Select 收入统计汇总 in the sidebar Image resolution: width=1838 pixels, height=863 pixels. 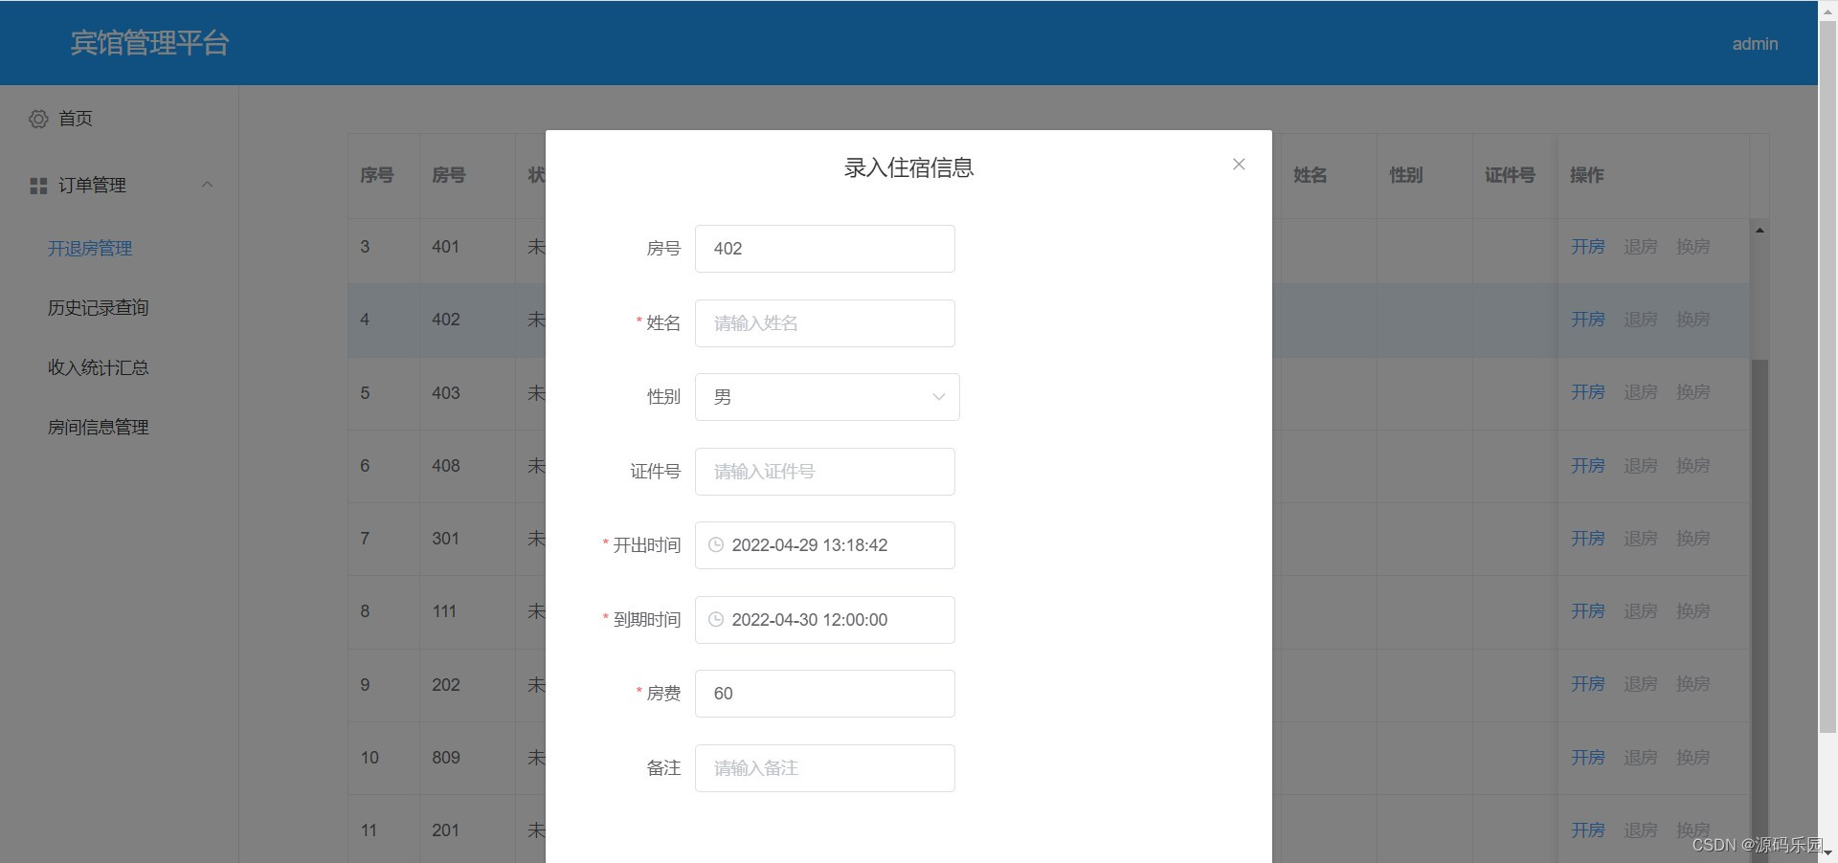tap(99, 367)
